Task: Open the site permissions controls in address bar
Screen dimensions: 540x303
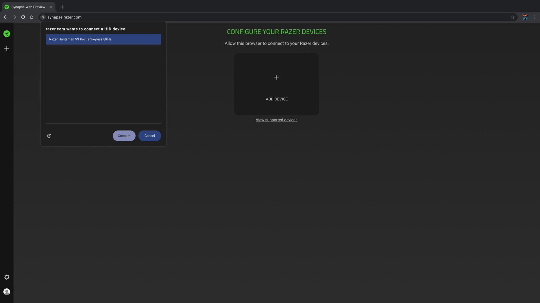Action: (43, 17)
